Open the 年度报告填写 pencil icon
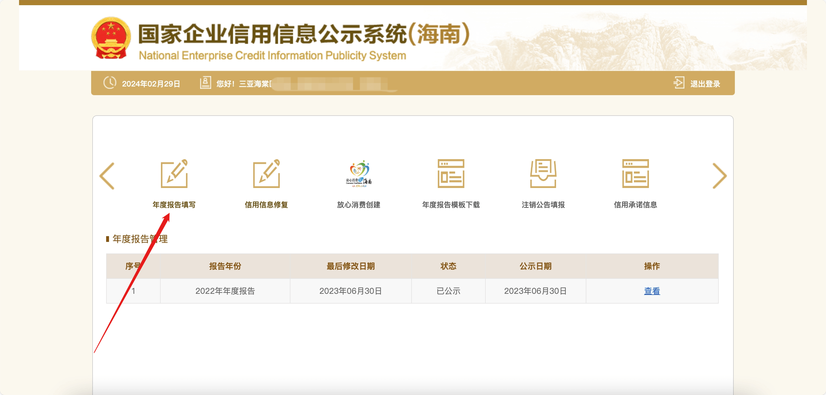Viewport: 826px width, 395px height. tap(174, 174)
